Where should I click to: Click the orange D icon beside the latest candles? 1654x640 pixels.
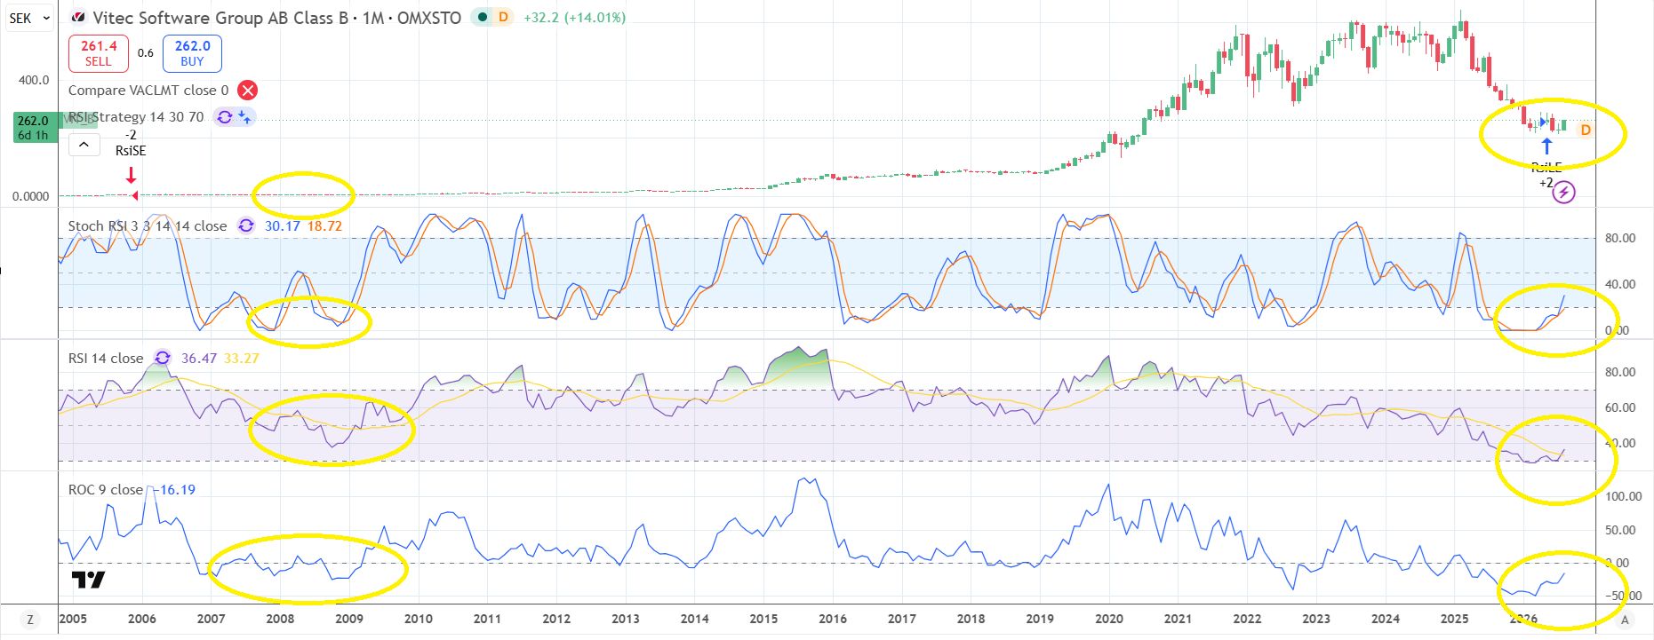[1585, 130]
